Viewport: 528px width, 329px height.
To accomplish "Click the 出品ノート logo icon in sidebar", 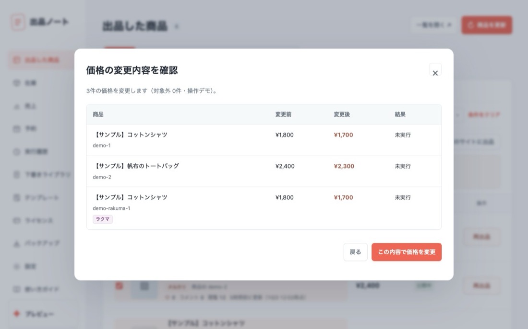I will coord(18,22).
